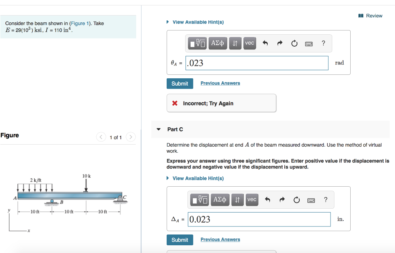Click the beam figure diagram
The height and width of the screenshot is (253, 395).
click(68, 203)
